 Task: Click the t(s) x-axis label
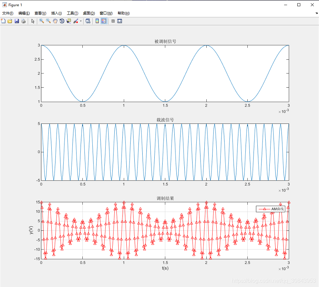click(x=165, y=268)
